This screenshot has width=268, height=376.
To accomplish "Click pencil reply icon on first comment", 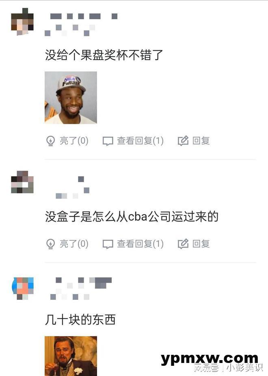I will [183, 141].
